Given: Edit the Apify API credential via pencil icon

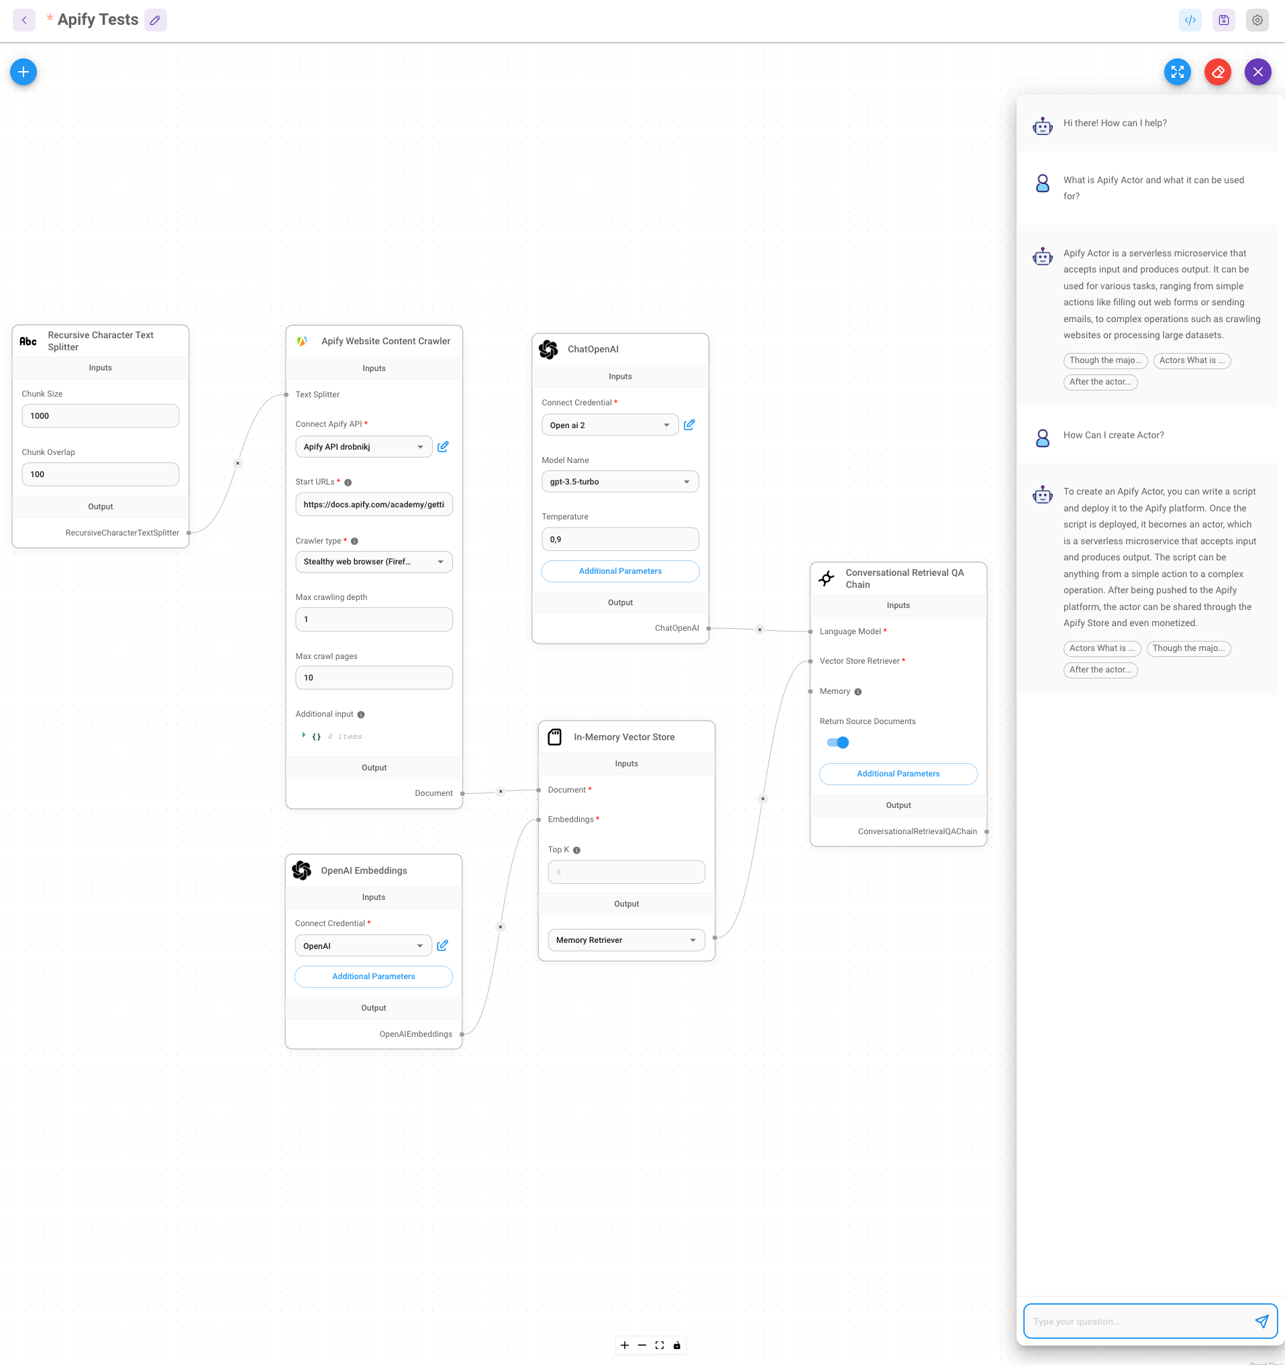Looking at the screenshot, I should coord(443,446).
